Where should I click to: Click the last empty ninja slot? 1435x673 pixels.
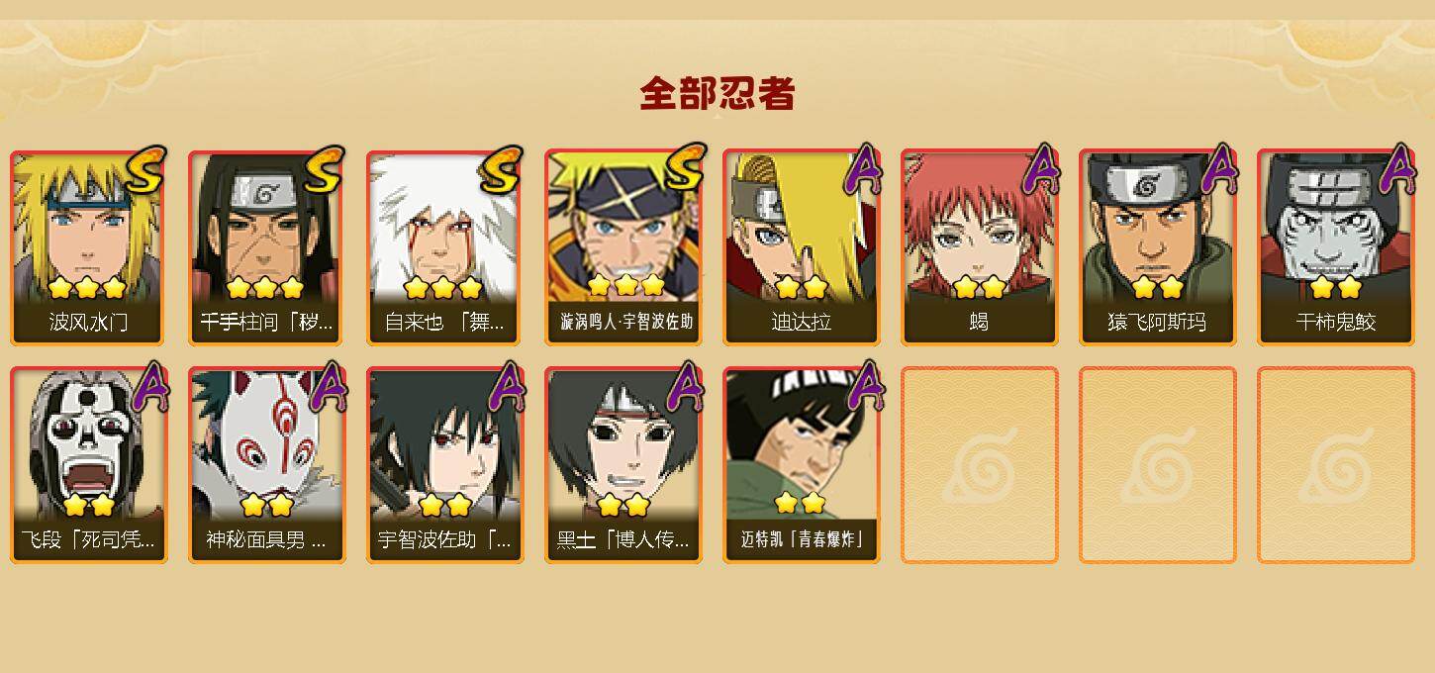1335,465
